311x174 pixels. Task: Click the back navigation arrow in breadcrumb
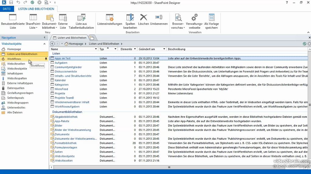52,43
